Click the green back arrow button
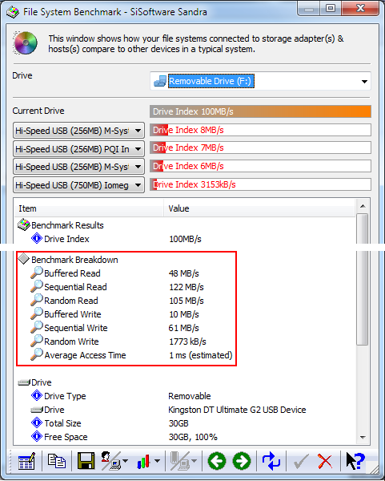 coord(217,461)
